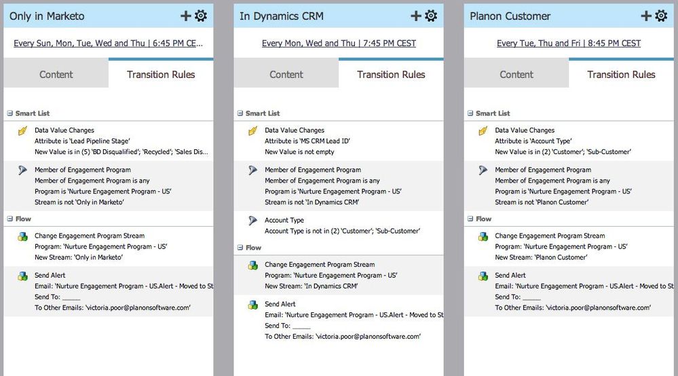Screen dimensions: 678x376
Task: Open gear settings for Planon Customer stream
Action: 661,16
